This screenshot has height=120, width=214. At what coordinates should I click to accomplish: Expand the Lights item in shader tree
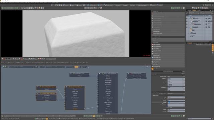click(x=189, y=32)
